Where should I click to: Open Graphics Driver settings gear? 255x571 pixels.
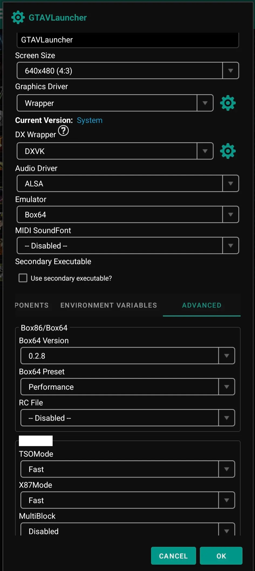228,103
